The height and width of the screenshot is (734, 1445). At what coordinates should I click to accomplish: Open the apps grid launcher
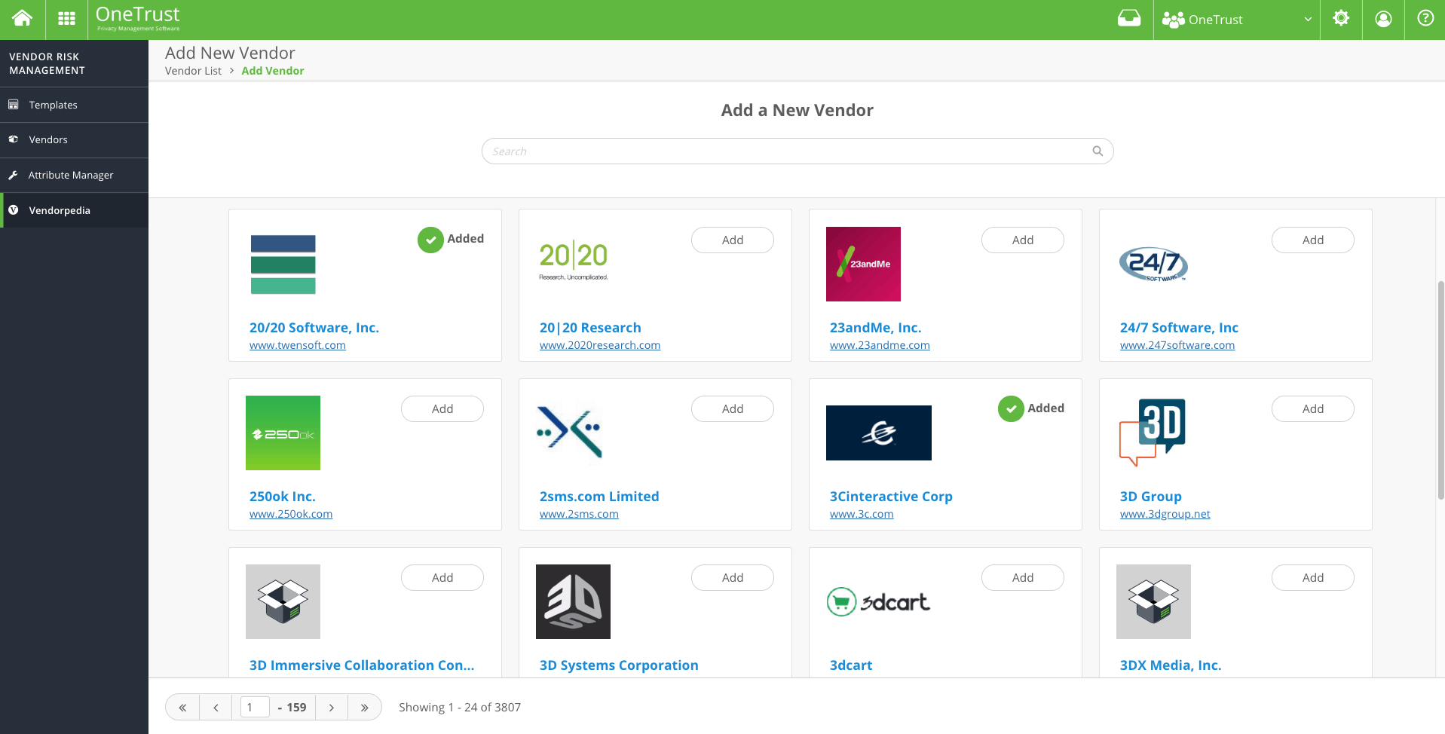(66, 19)
